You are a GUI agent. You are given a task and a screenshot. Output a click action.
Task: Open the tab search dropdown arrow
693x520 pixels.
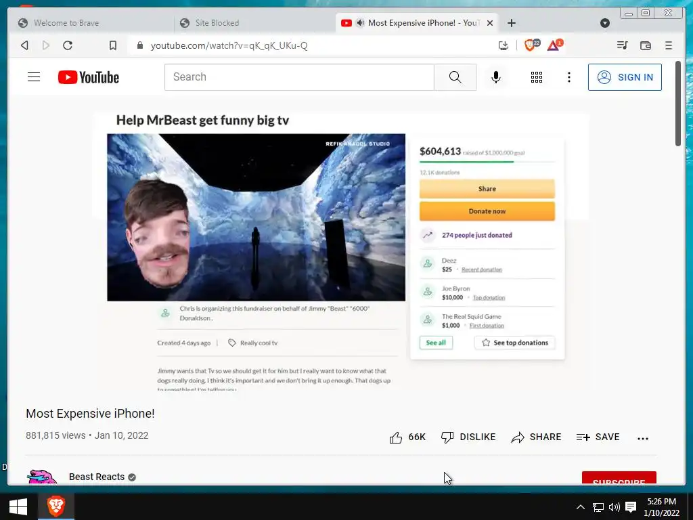(x=605, y=23)
